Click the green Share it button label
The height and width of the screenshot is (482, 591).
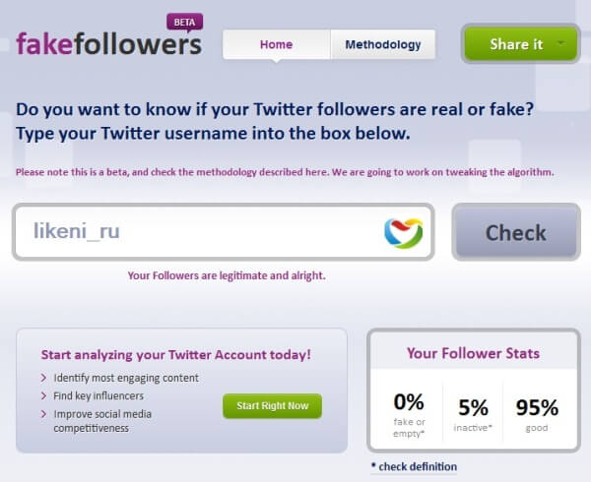coord(516,44)
